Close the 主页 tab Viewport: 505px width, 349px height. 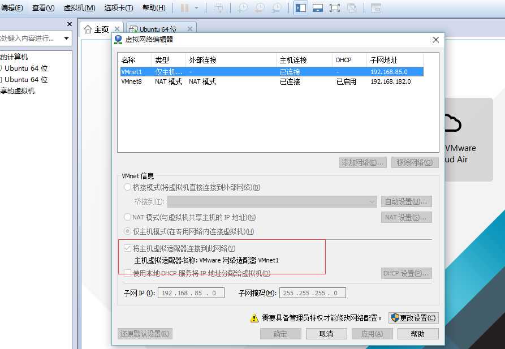[x=117, y=29]
